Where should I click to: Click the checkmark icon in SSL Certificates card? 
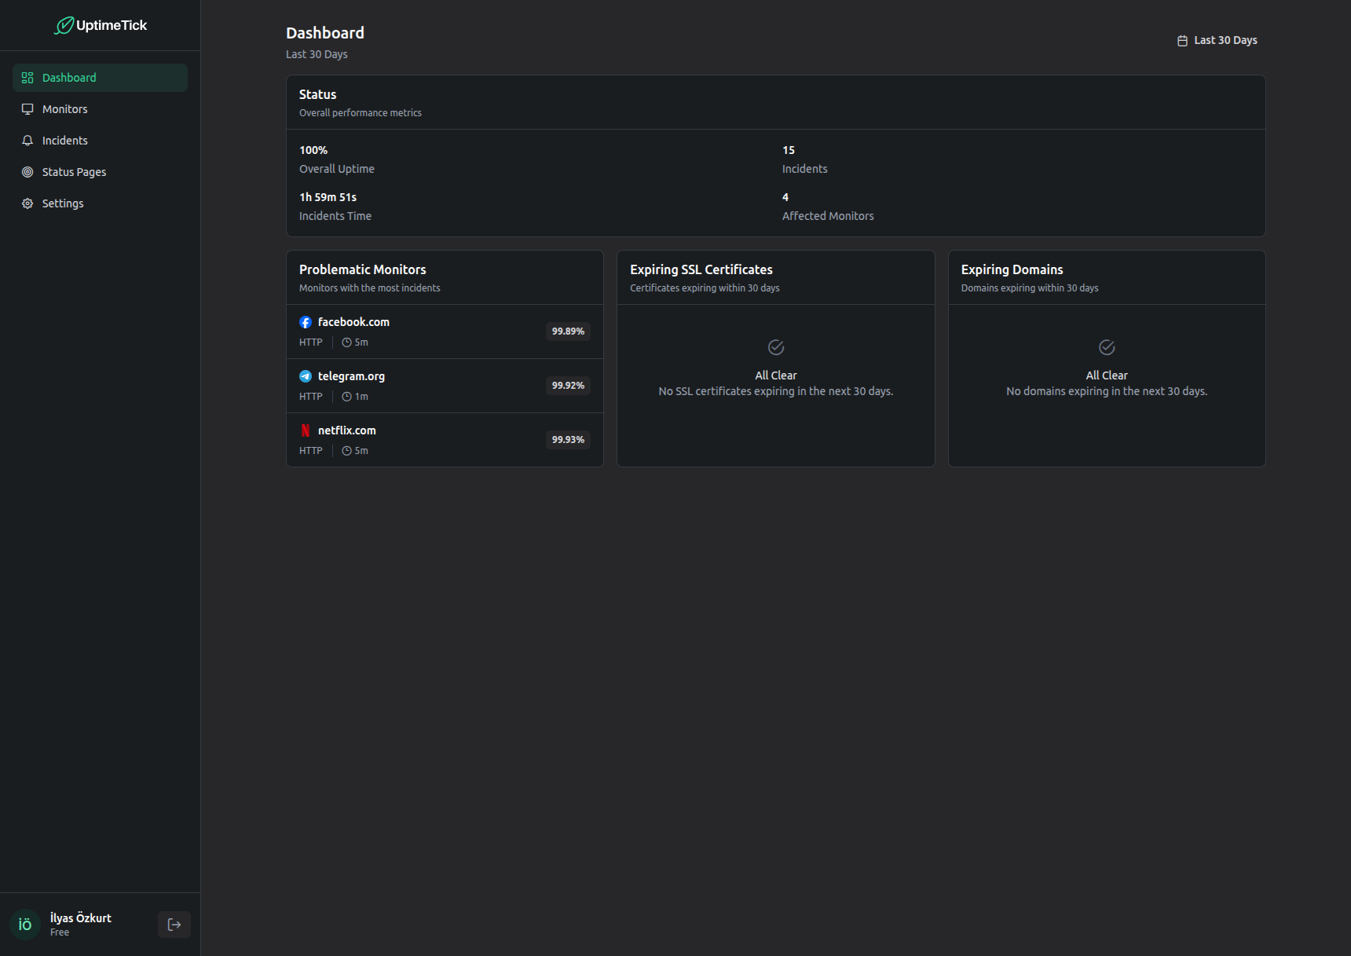[776, 347]
